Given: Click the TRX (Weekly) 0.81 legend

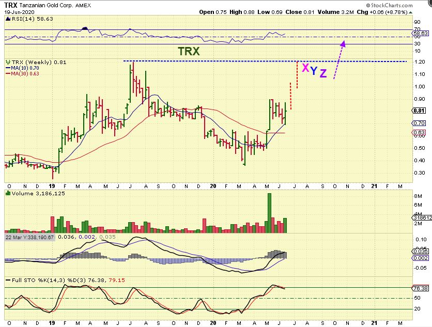Looking at the screenshot, I should pyautogui.click(x=39, y=63).
